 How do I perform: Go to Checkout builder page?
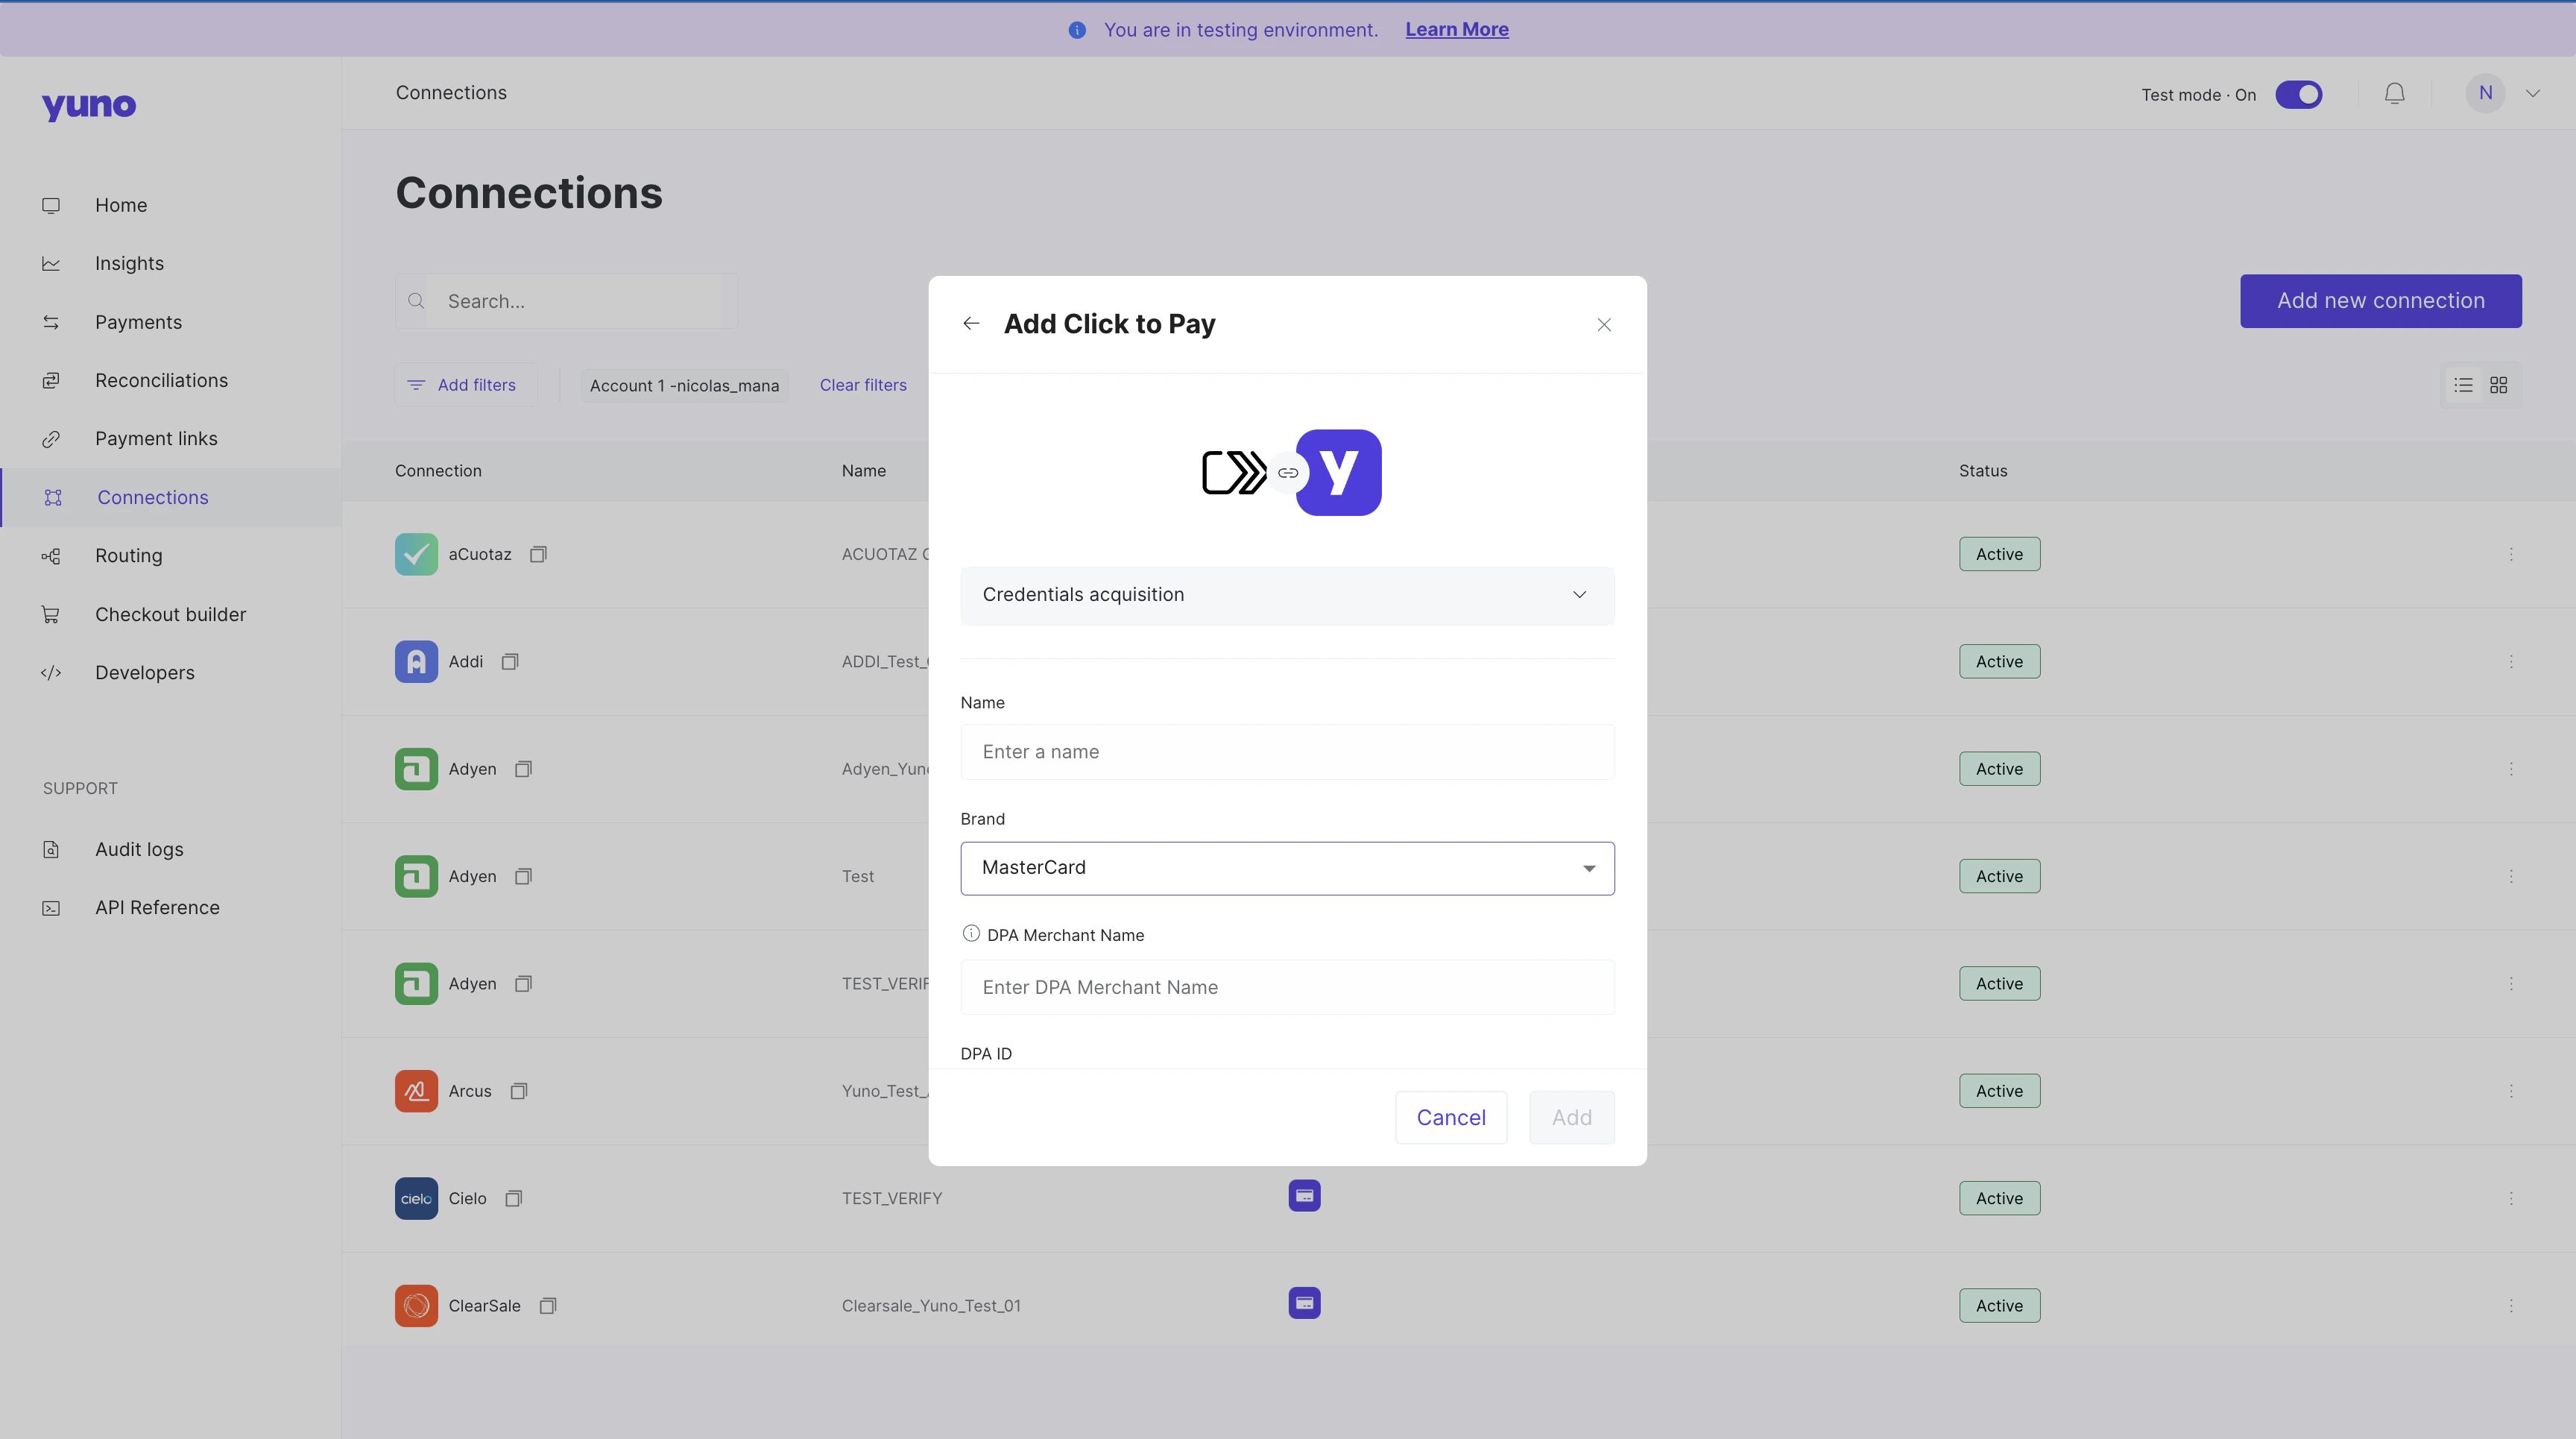[x=170, y=614]
